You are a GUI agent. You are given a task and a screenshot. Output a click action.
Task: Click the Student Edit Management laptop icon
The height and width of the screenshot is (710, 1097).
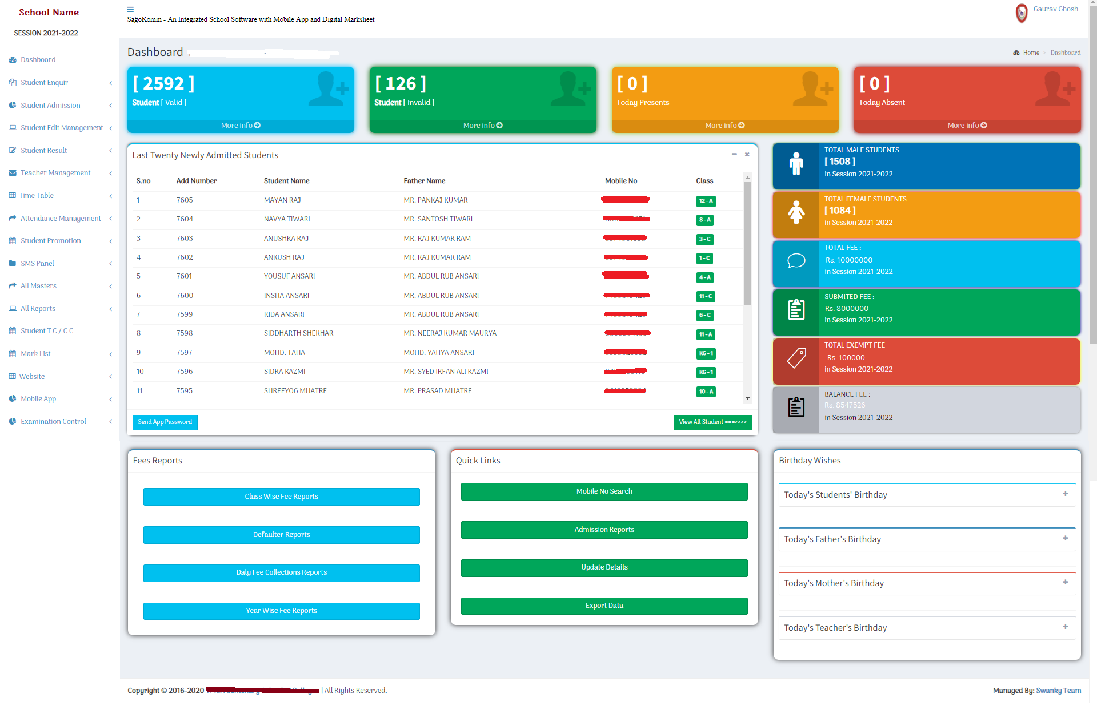(13, 128)
